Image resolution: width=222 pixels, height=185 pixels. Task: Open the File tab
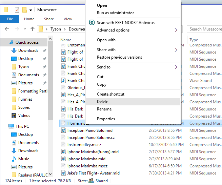click(10, 19)
